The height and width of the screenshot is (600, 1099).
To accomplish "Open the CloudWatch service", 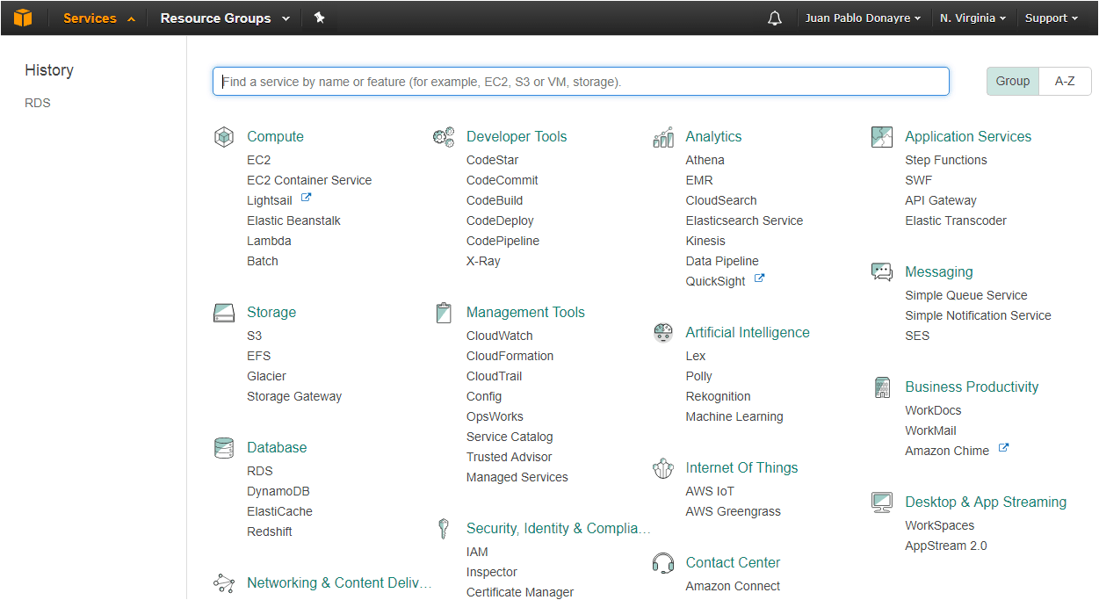I will (x=500, y=336).
